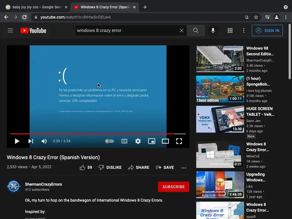Bookmark this page with the star icon
This screenshot has height=219, width=292.
click(256, 17)
